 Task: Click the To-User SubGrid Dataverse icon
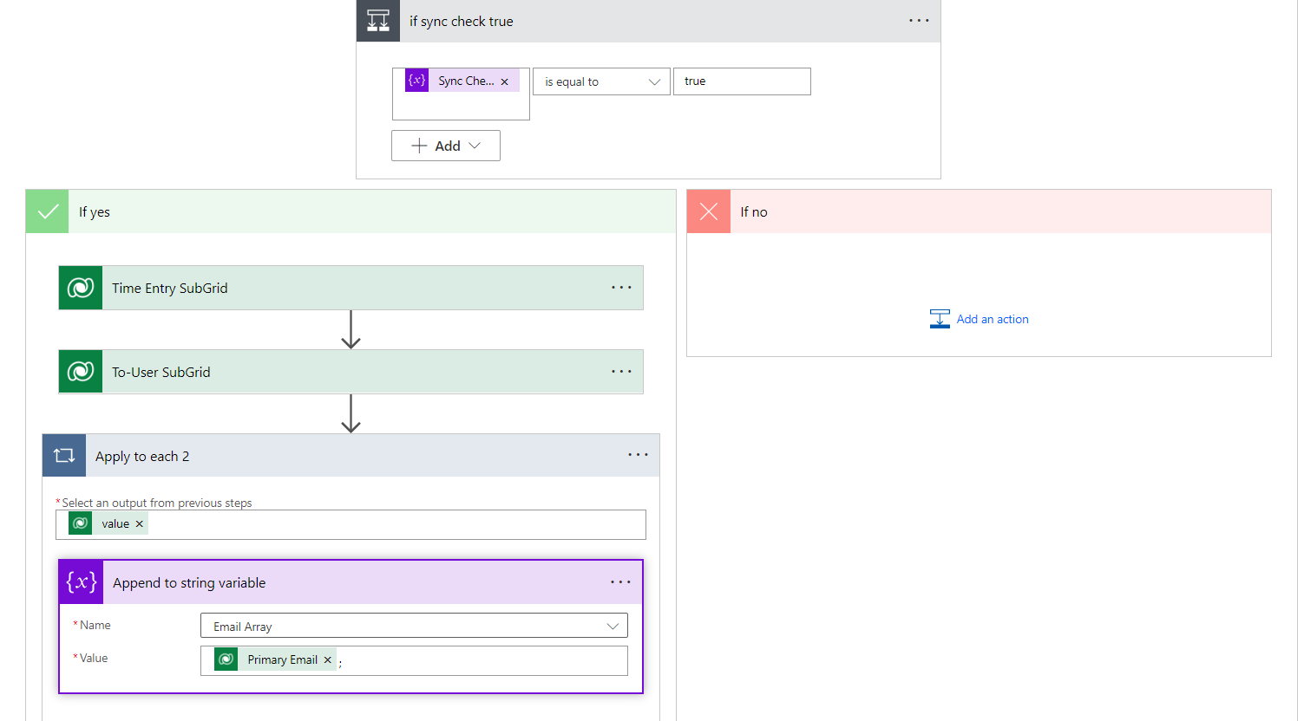point(81,372)
